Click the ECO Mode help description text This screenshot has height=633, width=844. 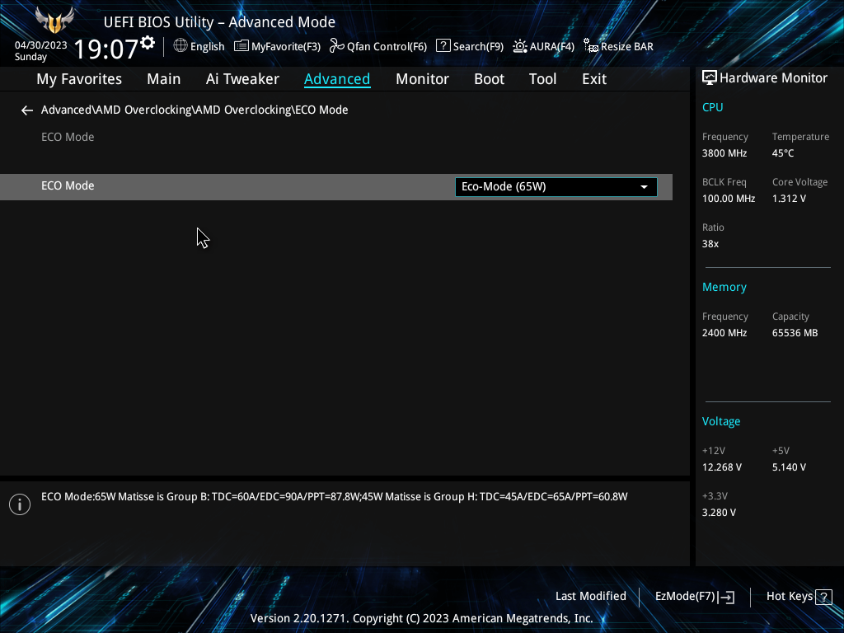(x=335, y=497)
